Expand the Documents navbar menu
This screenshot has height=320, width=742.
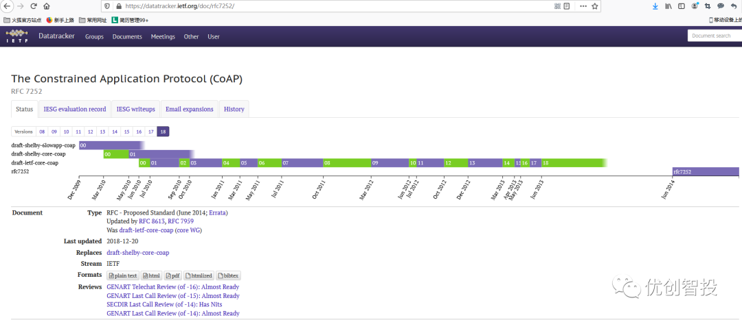pyautogui.click(x=127, y=37)
